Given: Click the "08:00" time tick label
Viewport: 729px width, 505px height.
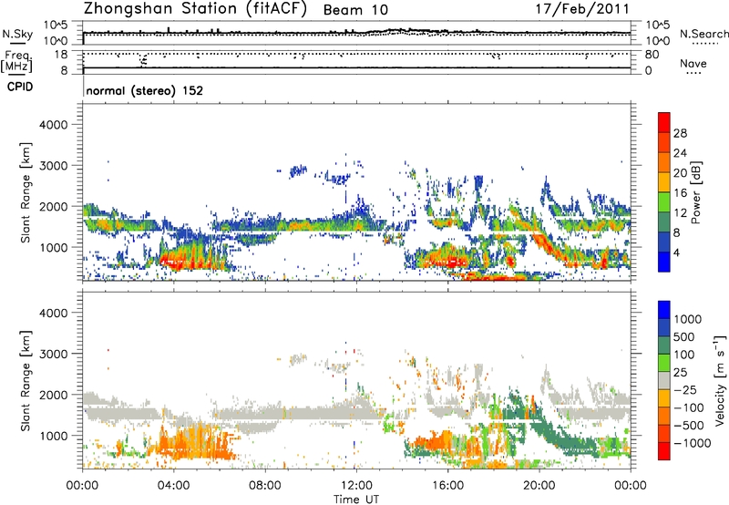Looking at the screenshot, I should pyautogui.click(x=265, y=486).
